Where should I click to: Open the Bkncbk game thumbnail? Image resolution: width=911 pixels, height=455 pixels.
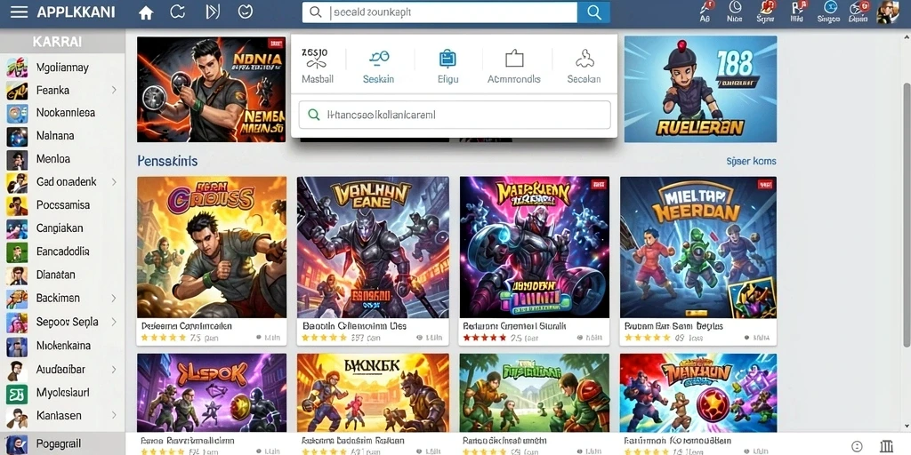pyautogui.click(x=373, y=392)
